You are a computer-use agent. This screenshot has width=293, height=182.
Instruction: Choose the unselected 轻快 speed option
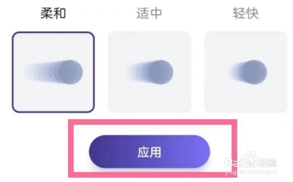(x=245, y=72)
